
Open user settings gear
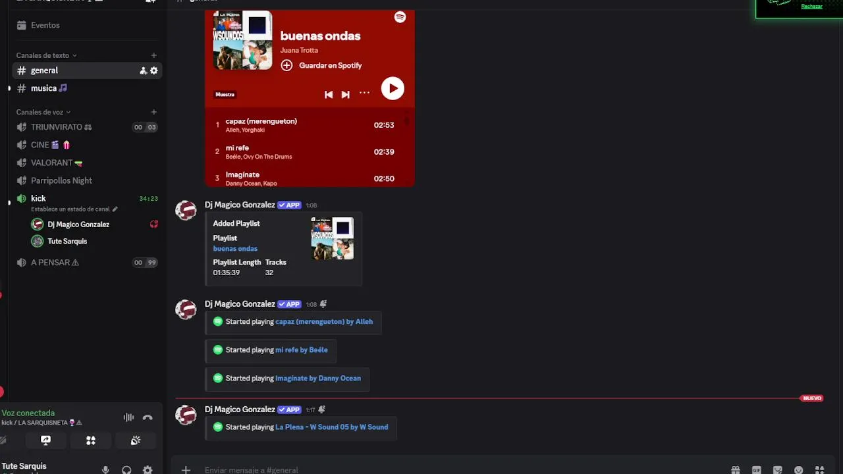click(x=148, y=469)
